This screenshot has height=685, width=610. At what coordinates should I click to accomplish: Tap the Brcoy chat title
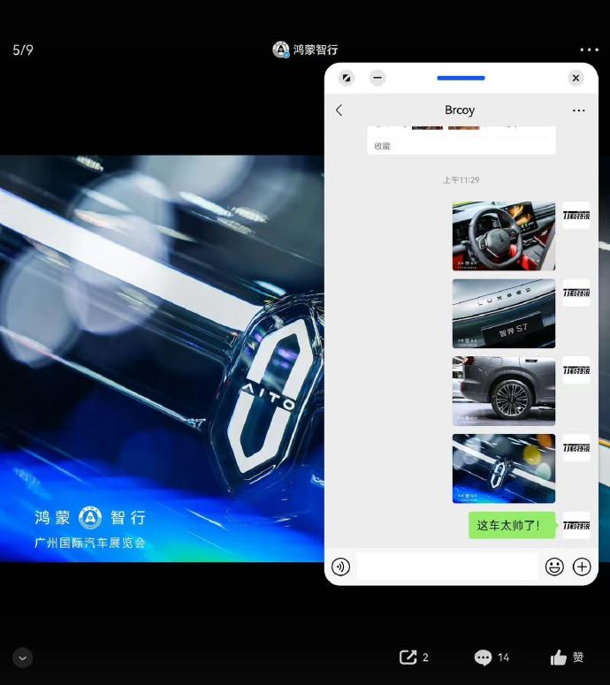[460, 110]
